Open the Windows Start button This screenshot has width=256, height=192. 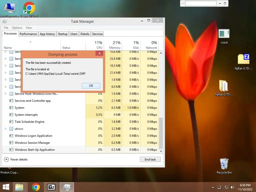6,187
